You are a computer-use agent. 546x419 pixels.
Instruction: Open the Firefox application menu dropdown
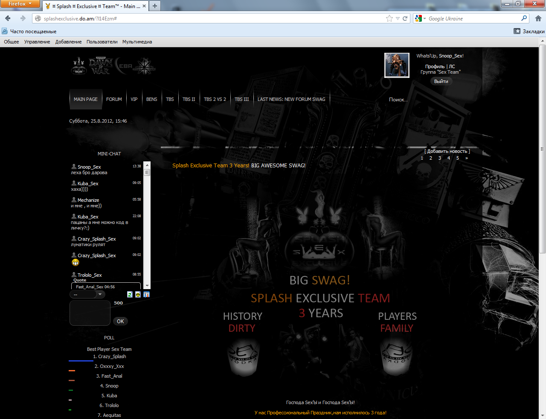point(20,4)
